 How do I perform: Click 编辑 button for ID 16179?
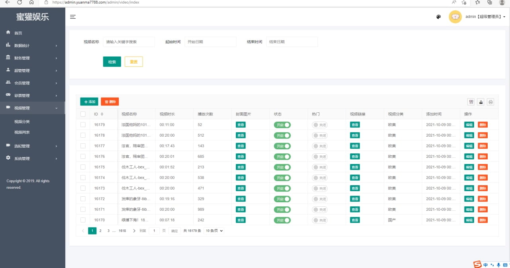click(469, 125)
